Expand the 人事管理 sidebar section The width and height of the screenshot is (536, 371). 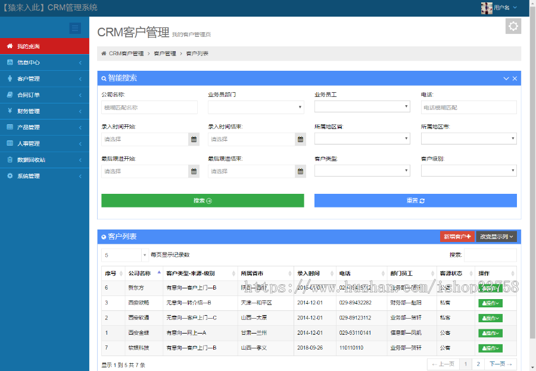[x=36, y=143]
